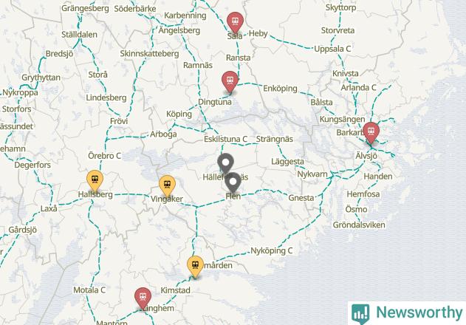Click the red train marker near Dingtuna
Viewport: 466px width, 325px height.
(230, 81)
